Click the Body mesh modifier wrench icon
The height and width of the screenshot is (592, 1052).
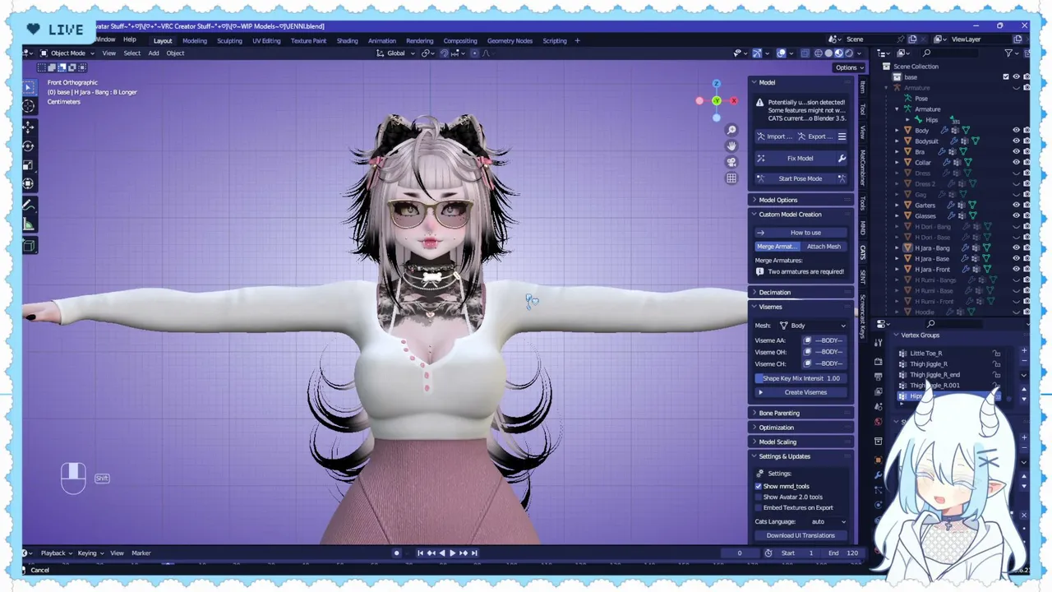(945, 130)
